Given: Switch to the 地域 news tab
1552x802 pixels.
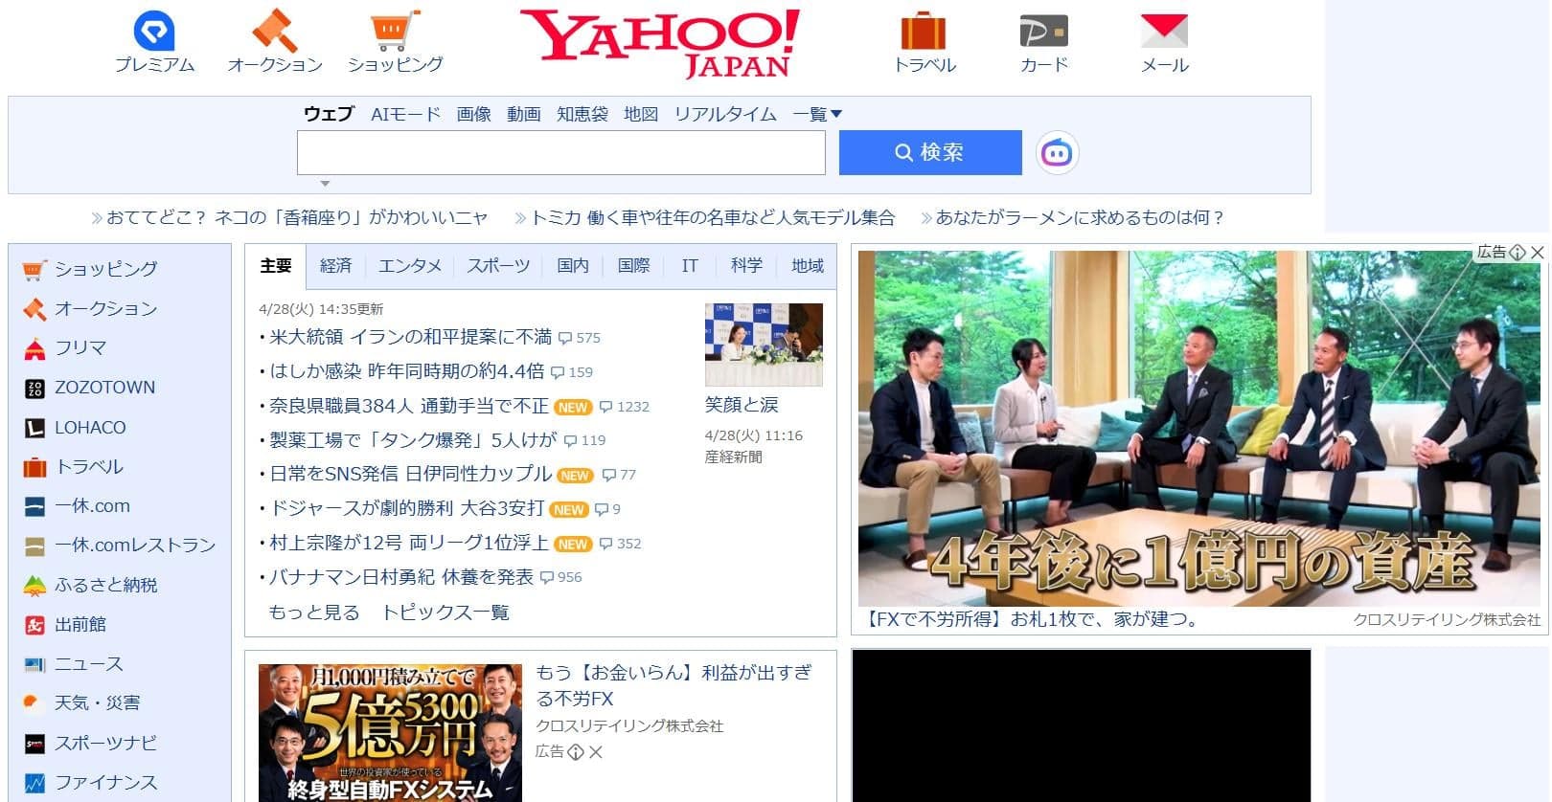Looking at the screenshot, I should tap(808, 266).
